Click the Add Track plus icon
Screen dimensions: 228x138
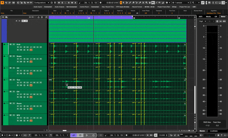(x=3, y=17)
